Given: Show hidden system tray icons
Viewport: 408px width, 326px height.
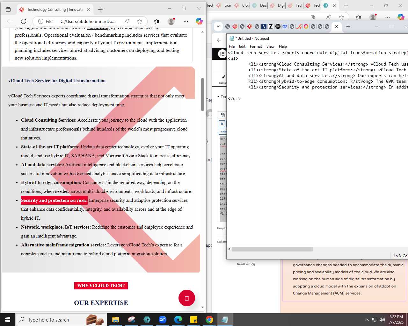Looking at the screenshot, I should pyautogui.click(x=367, y=320).
